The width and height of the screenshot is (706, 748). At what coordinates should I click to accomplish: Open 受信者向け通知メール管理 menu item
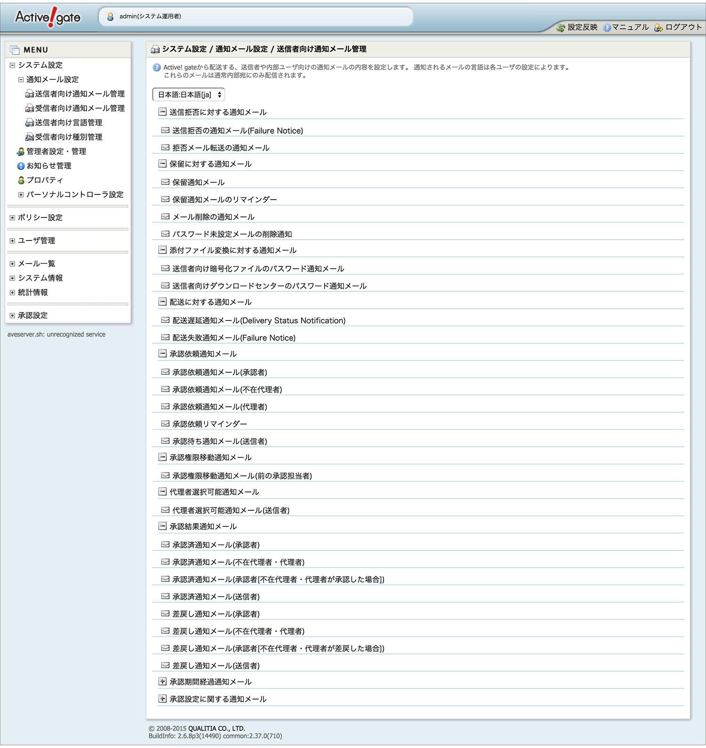(x=80, y=108)
